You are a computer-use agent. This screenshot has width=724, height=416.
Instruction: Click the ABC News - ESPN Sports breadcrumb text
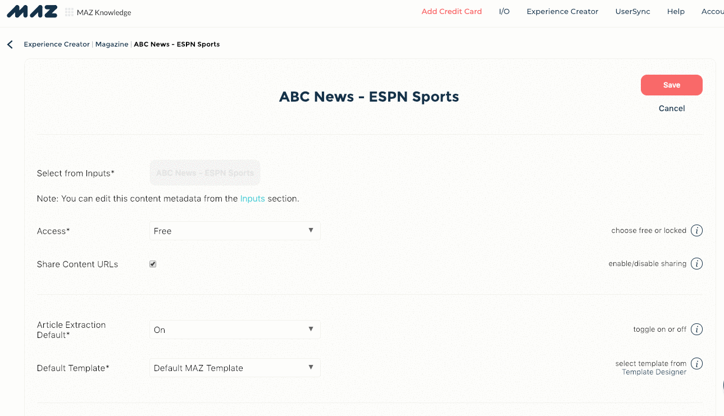click(176, 44)
